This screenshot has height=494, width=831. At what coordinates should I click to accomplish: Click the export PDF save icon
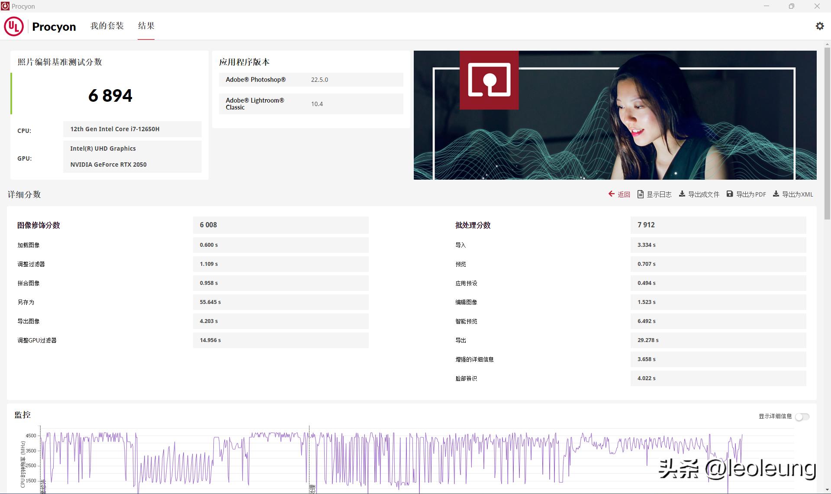click(x=730, y=194)
